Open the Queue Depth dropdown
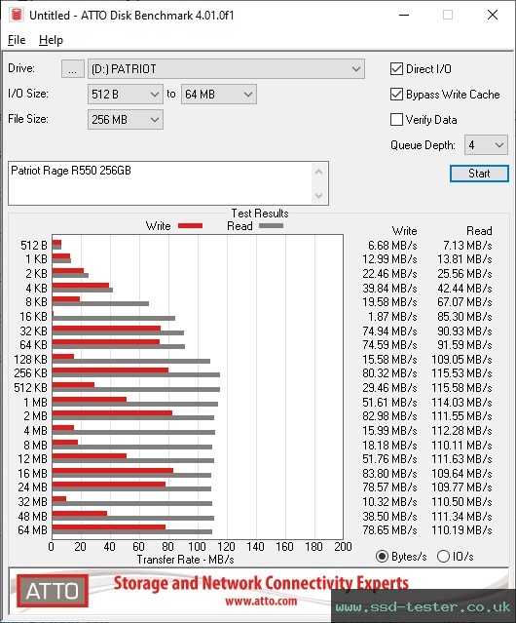Image resolution: width=516 pixels, height=623 pixels. click(x=486, y=145)
